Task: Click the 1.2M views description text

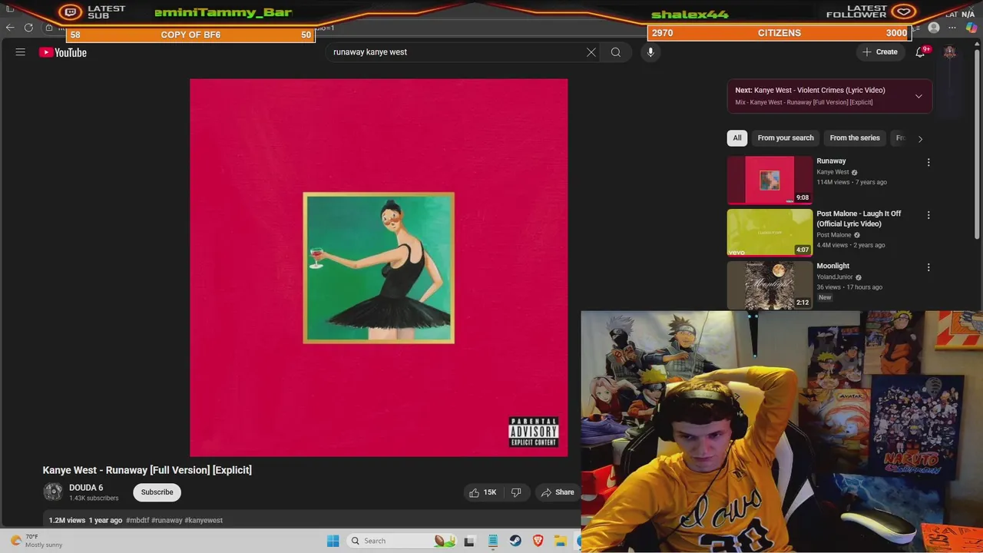Action: click(67, 520)
